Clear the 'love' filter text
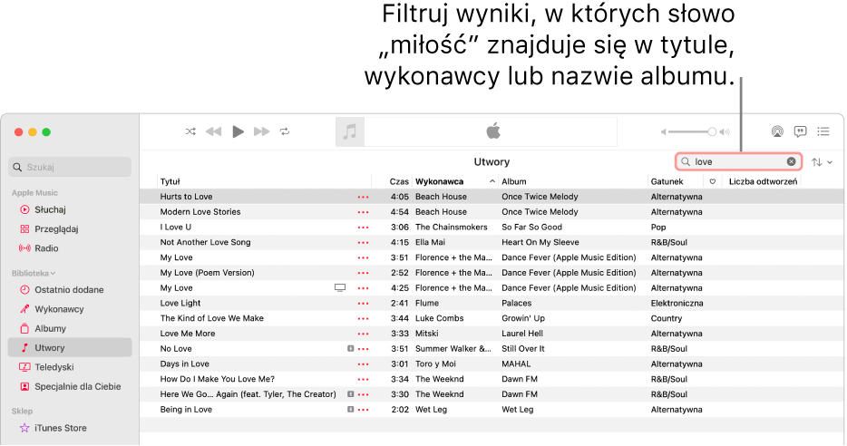Viewport: 847px width, 446px height. pyautogui.click(x=791, y=161)
